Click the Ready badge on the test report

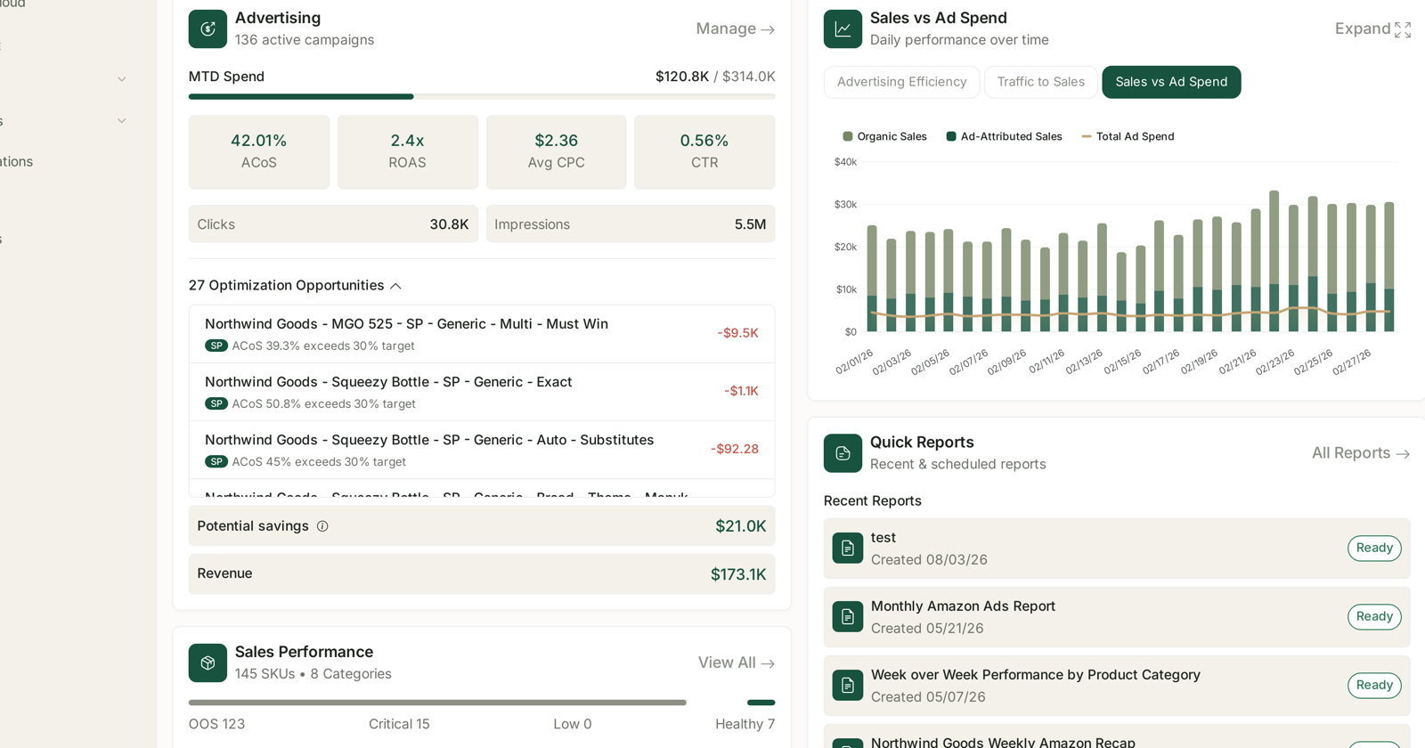point(1374,549)
